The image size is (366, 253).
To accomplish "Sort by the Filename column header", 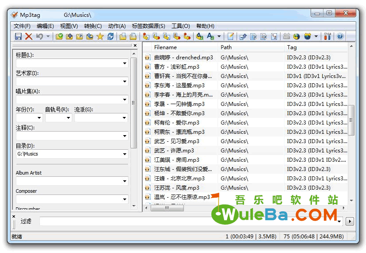I will click(x=184, y=47).
